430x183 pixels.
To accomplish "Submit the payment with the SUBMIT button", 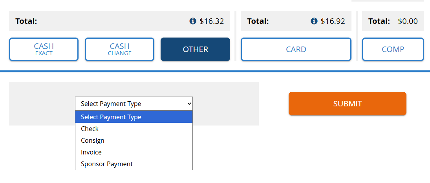I will tap(348, 104).
